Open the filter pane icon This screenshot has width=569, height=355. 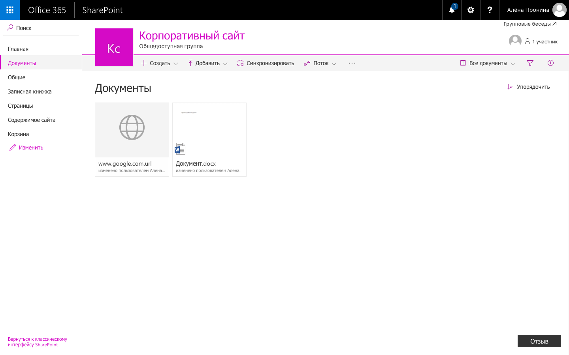point(530,63)
